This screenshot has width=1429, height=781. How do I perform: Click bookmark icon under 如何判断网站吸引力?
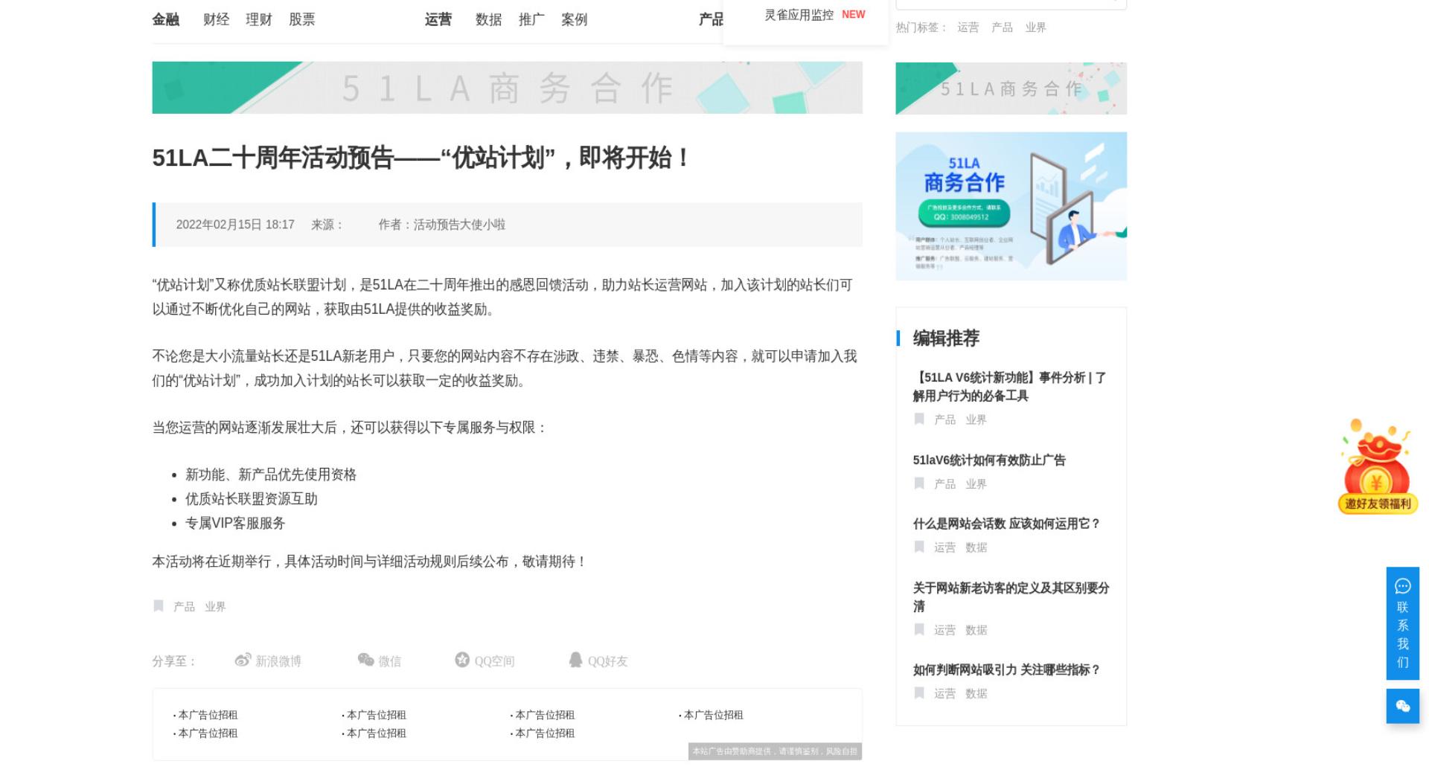[x=919, y=693]
